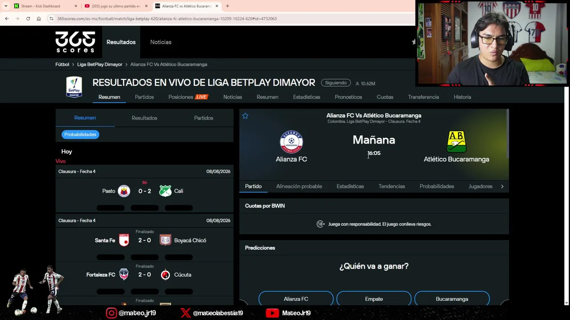
Task: Click the Alianza FC club crest
Action: click(x=291, y=142)
